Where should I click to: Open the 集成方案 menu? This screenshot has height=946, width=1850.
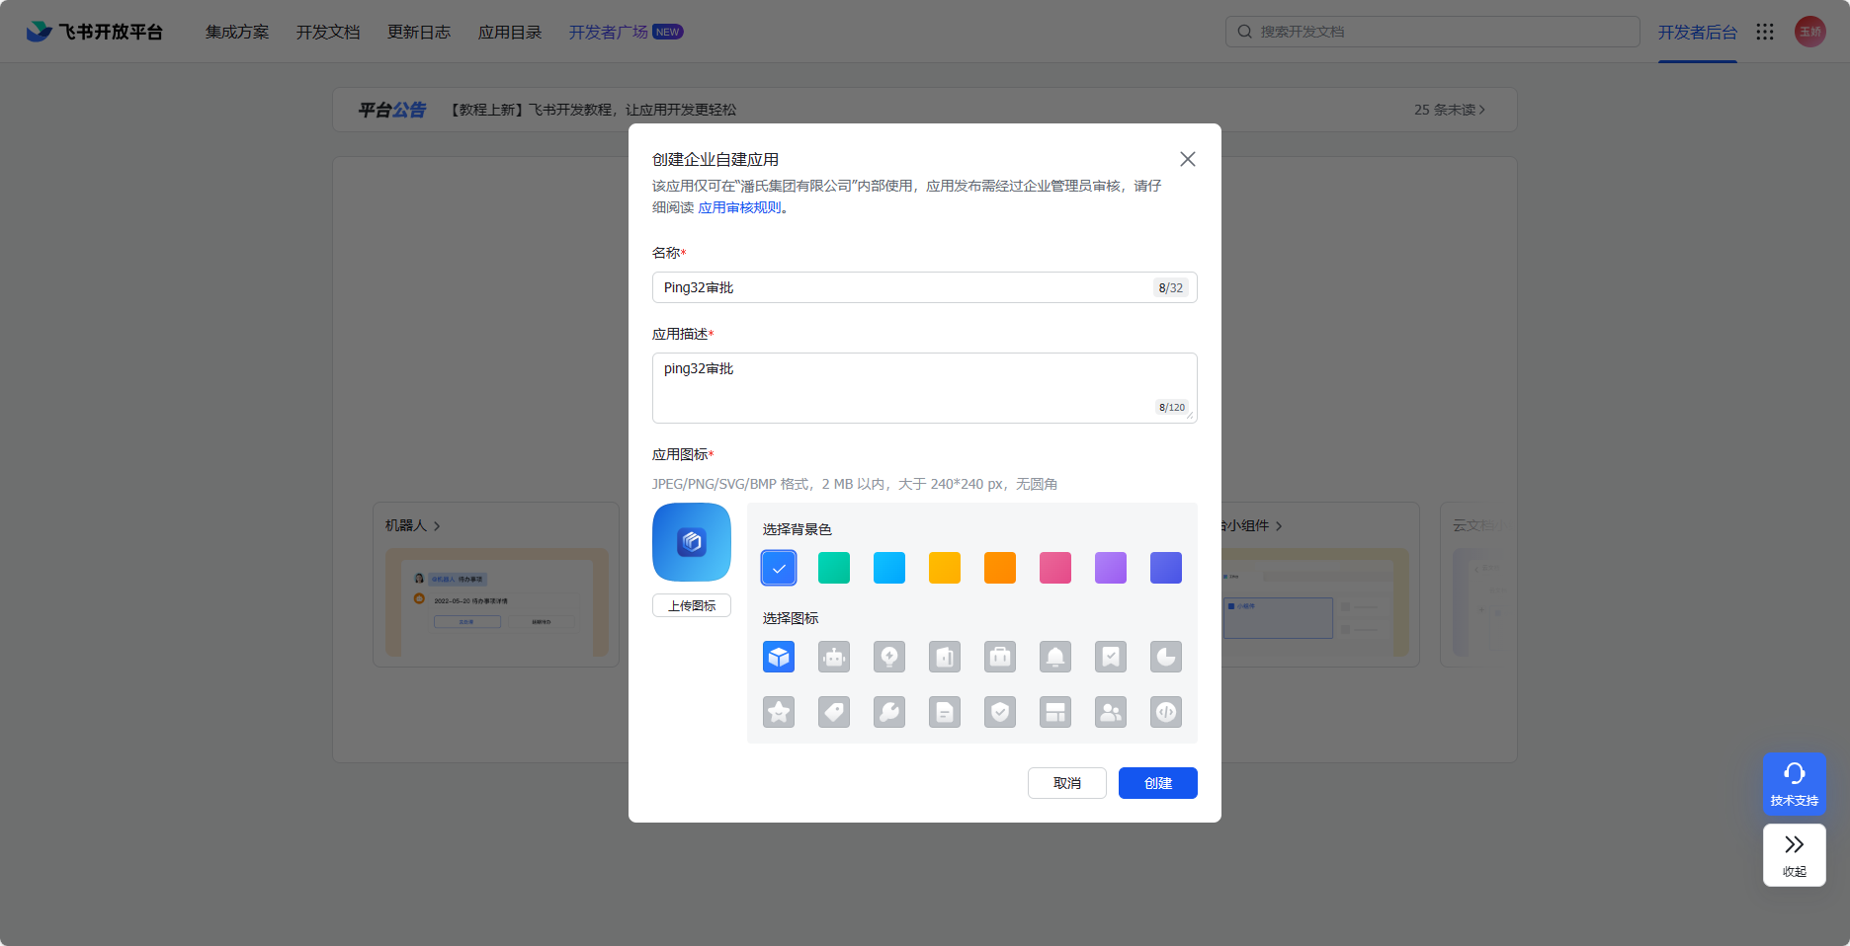pyautogui.click(x=237, y=32)
